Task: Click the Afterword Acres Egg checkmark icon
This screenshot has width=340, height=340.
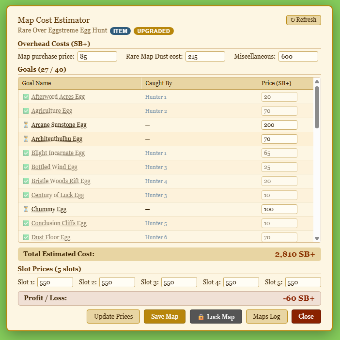Action: (x=26, y=97)
